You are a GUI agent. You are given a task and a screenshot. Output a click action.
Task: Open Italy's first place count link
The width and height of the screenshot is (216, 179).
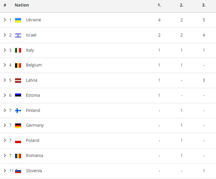tap(159, 50)
